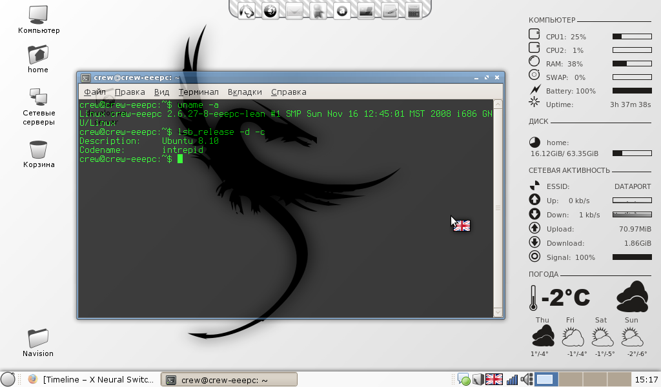Select the crew@crew-eeepc terminal taskbar button

(x=229, y=379)
